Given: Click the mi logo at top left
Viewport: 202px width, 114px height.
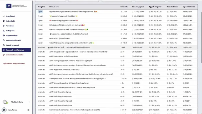Looking at the screenshot, I should pyautogui.click(x=9, y=6).
